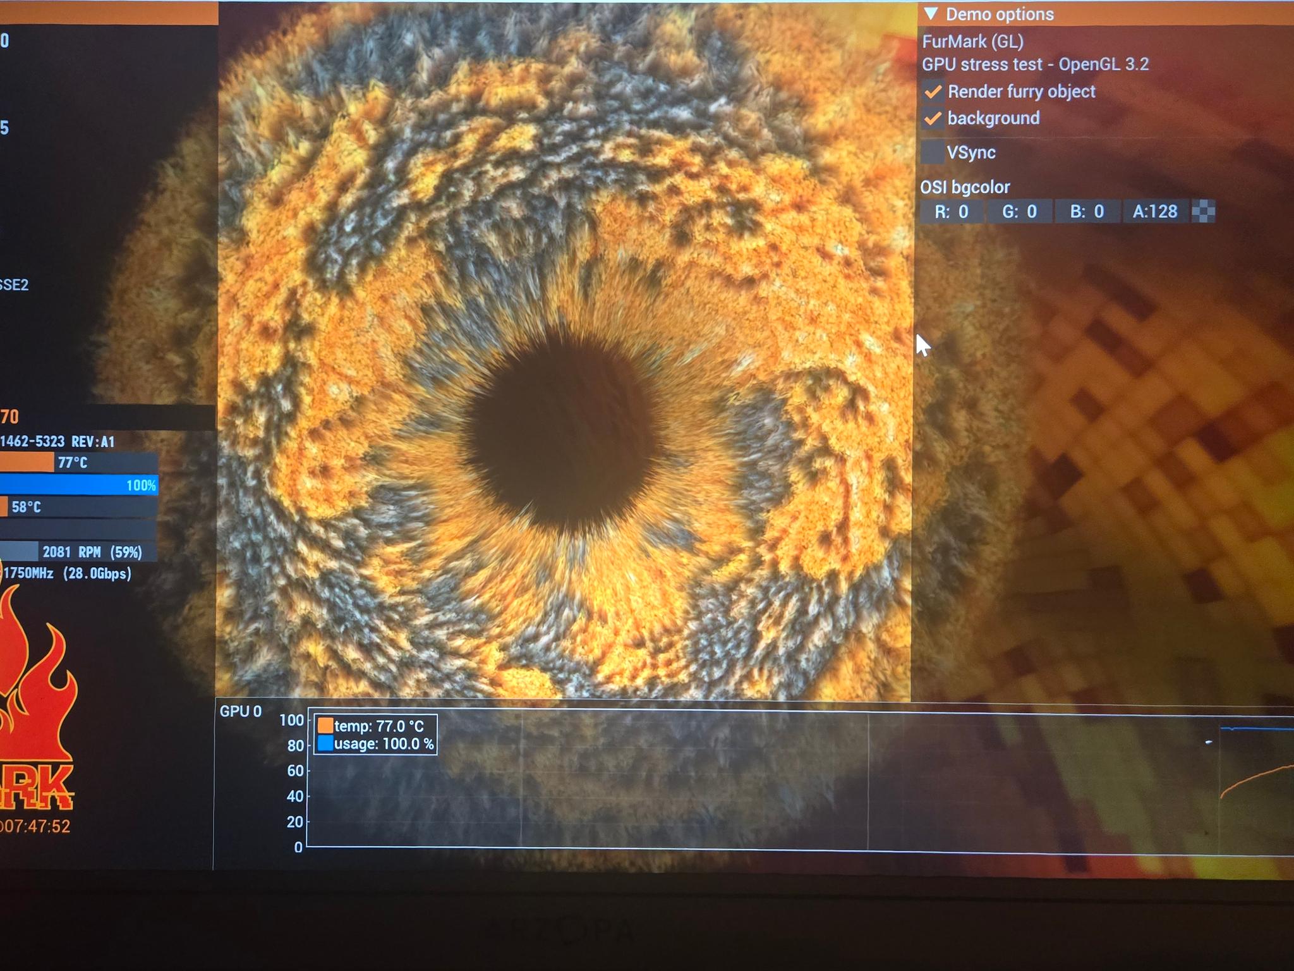
Task: Toggle the background checkbox
Action: click(933, 118)
